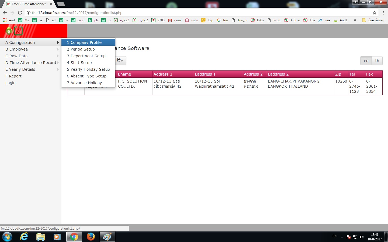
Task: Open the crqst bookmark
Action: 78,20
